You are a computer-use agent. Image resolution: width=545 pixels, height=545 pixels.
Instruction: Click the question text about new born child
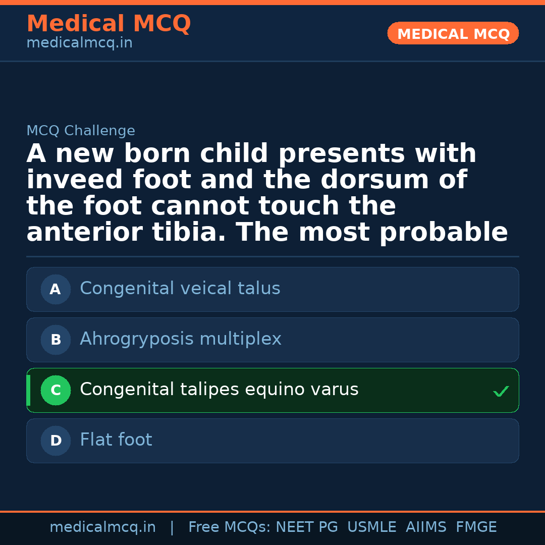coord(267,193)
